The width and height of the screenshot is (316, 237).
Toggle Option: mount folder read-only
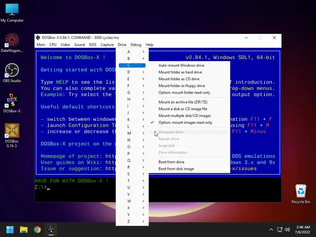(x=189, y=93)
